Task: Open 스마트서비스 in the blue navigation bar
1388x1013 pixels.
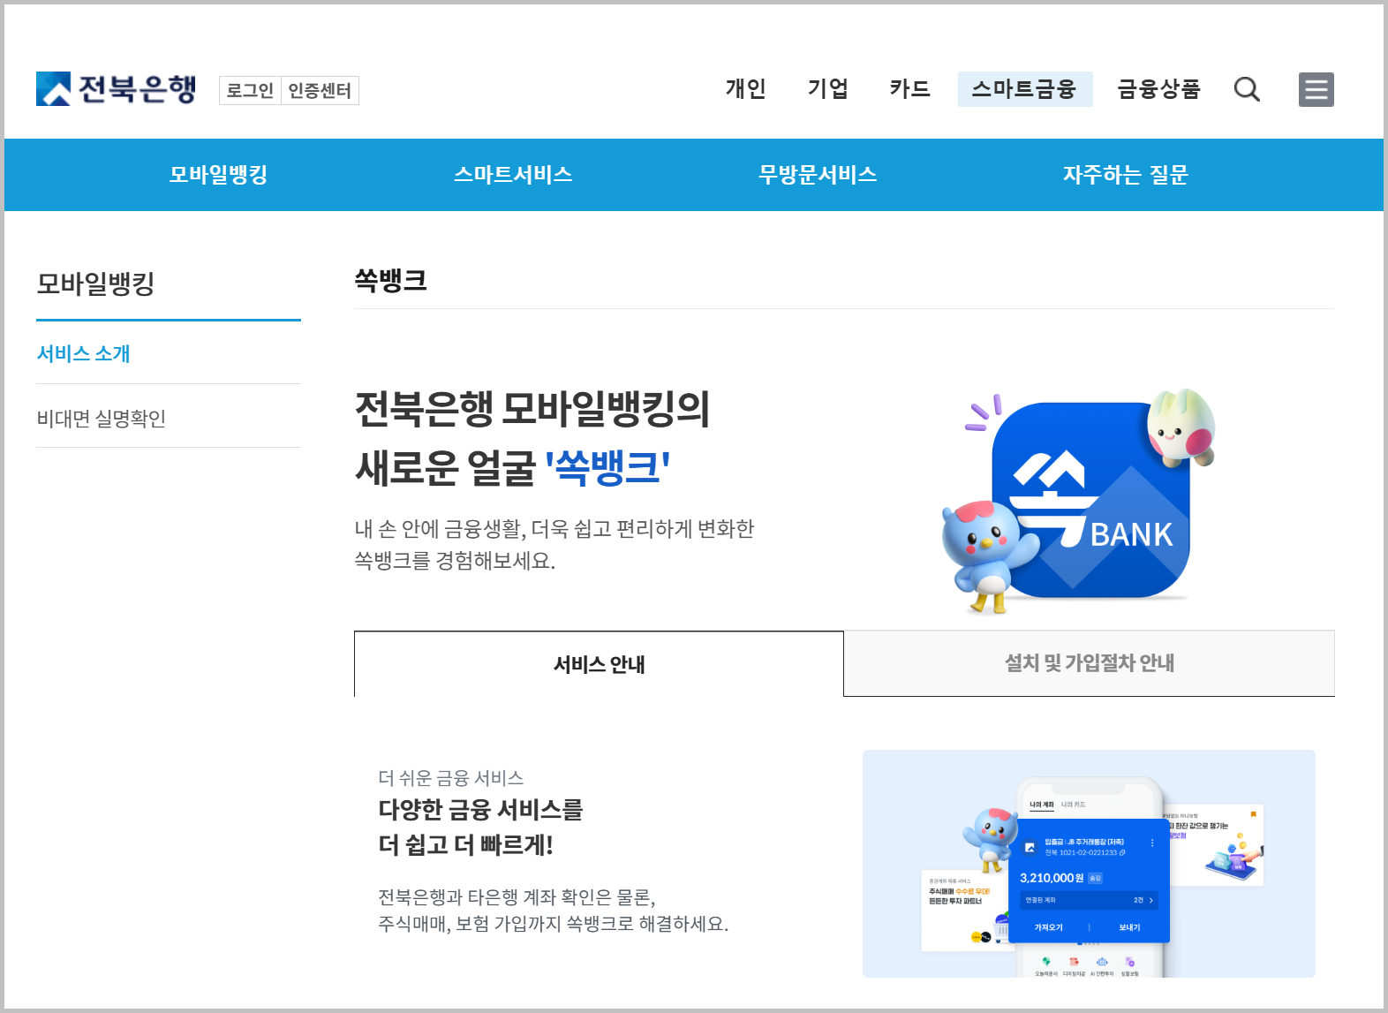Action: pyautogui.click(x=513, y=175)
